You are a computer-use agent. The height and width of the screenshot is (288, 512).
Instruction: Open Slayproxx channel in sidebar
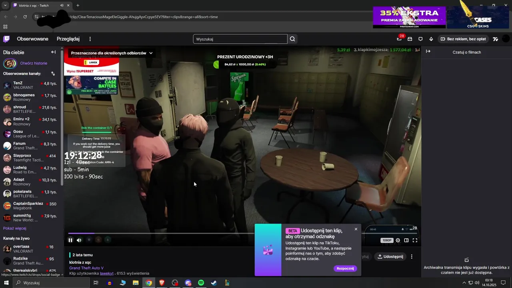tap(31, 158)
